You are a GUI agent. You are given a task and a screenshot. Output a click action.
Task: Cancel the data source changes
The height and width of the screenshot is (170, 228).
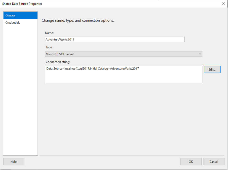[214, 161]
